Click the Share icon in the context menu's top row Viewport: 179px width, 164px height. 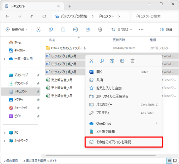[x=122, y=61]
